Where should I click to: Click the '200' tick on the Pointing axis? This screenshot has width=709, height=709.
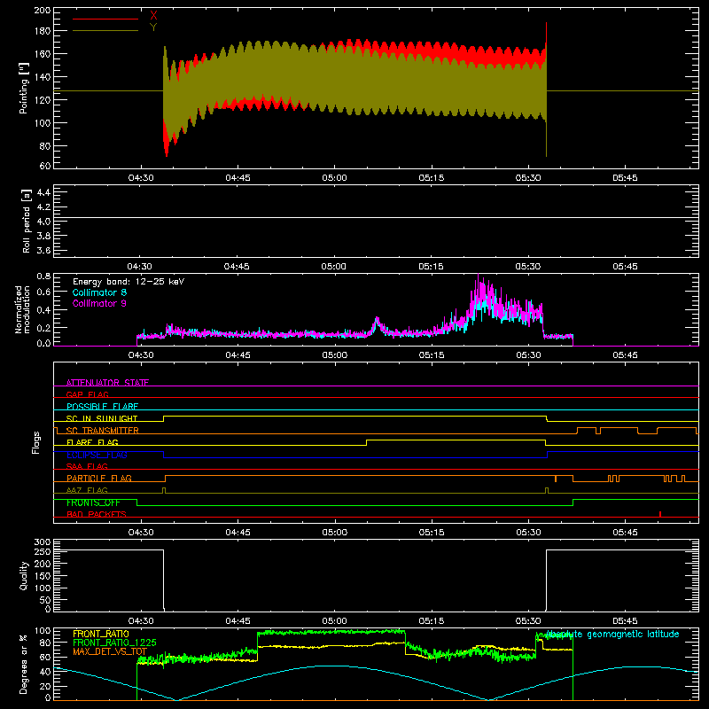[x=43, y=10]
